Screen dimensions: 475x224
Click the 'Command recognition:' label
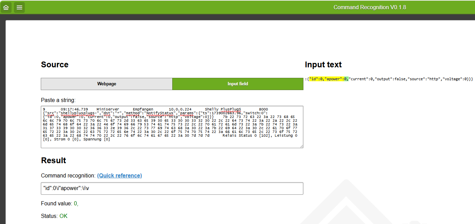pos(68,176)
